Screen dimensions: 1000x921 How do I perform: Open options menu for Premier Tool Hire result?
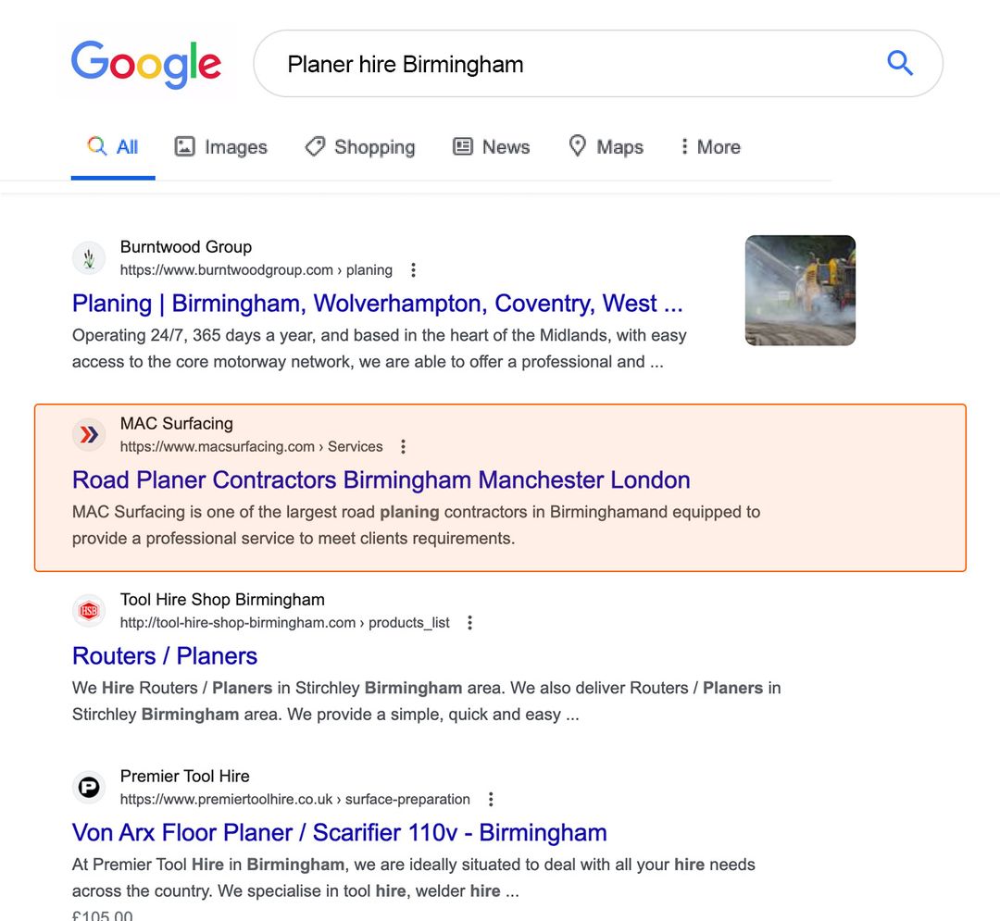click(490, 798)
